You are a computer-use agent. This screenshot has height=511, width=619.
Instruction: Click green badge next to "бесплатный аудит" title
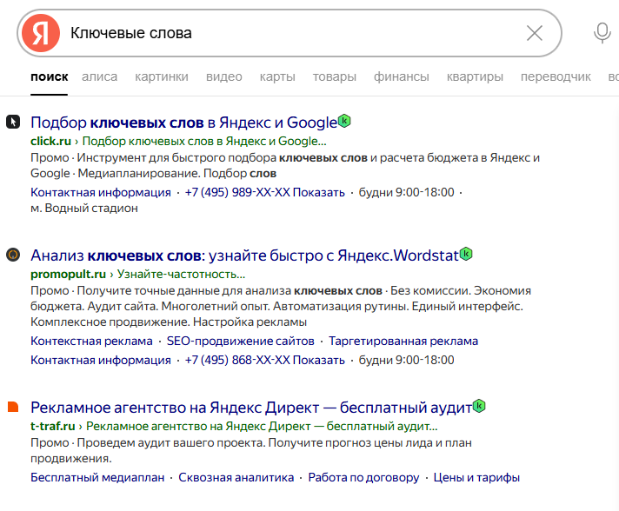point(479,405)
